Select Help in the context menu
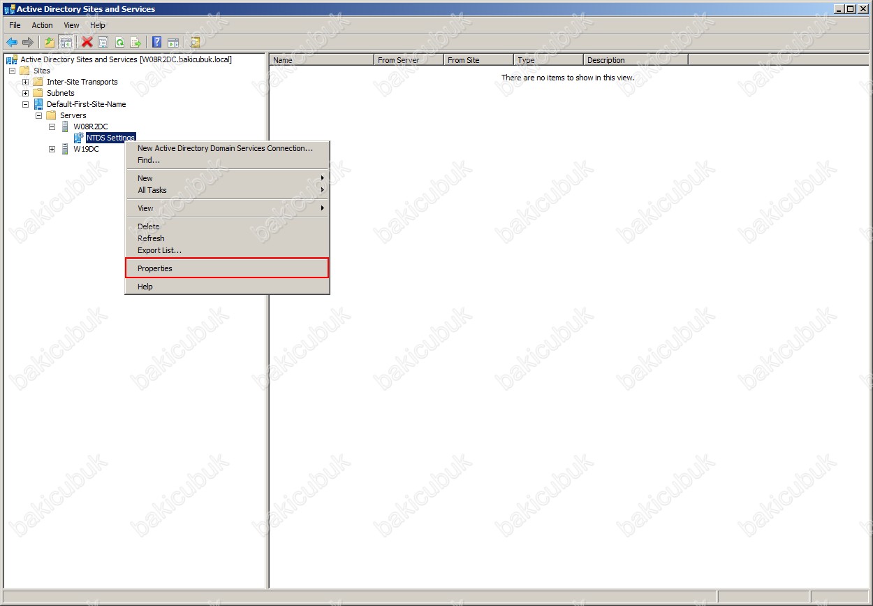Screen dimensions: 873x606 [x=227, y=287]
